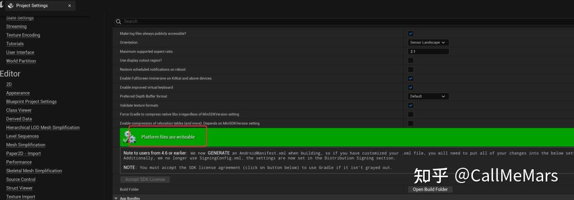Click the Project Settings tab icon

coord(10,5)
